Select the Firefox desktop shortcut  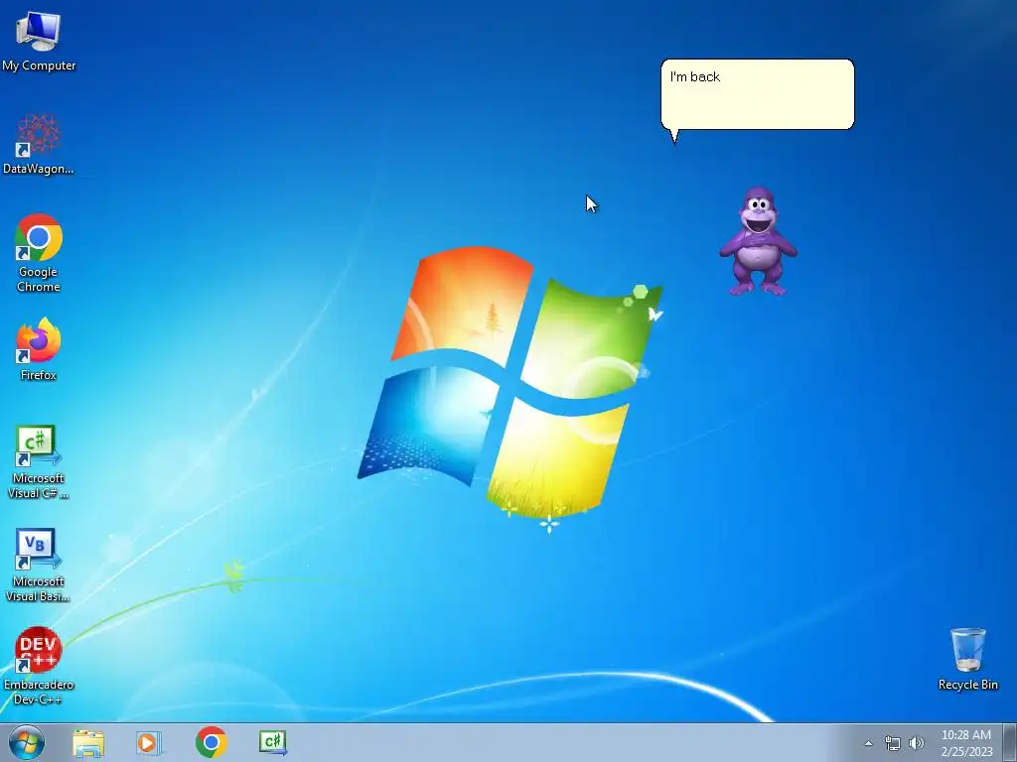[39, 349]
